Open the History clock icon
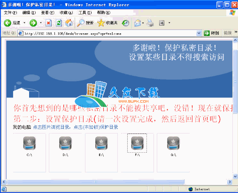Viewport: 238px width, 193px height. click(x=126, y=23)
